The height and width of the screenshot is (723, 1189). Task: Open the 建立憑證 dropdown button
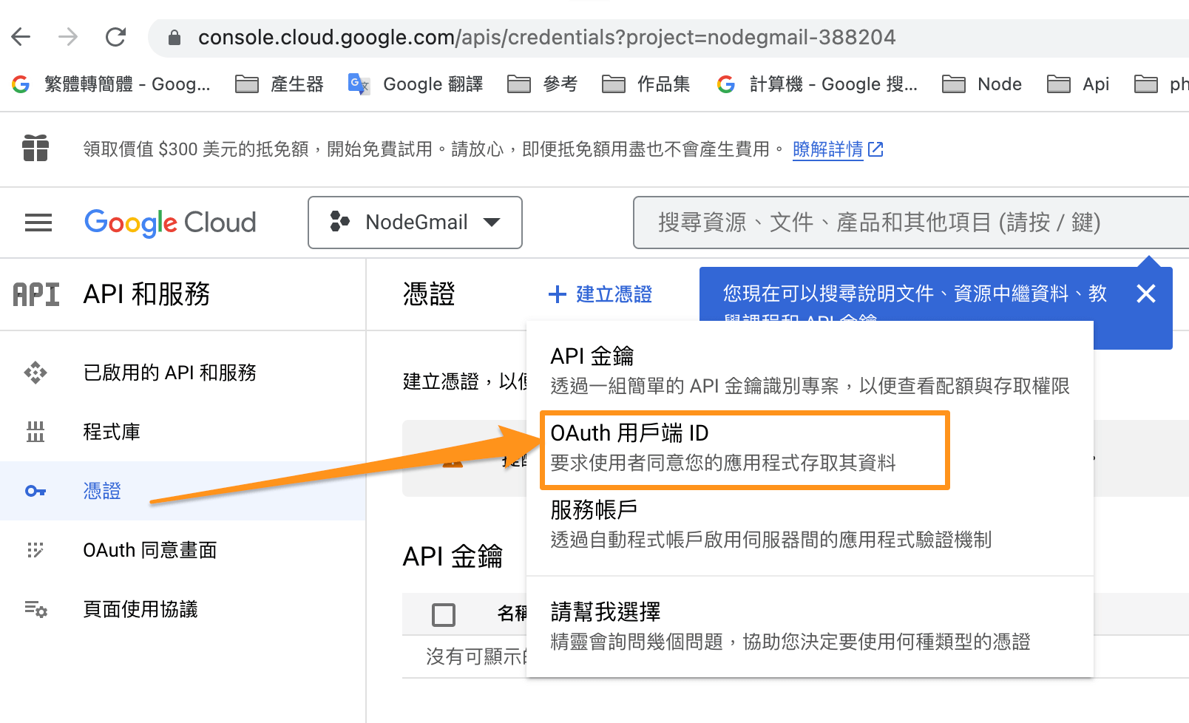coord(600,294)
